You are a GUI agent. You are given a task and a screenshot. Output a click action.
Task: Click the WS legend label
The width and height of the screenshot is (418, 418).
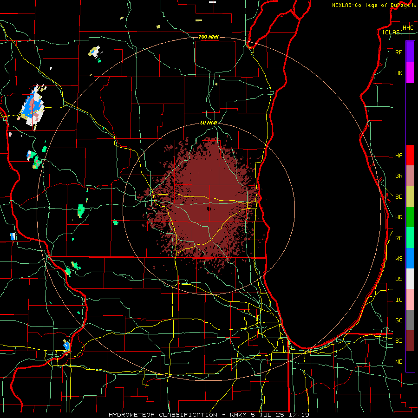tap(399, 259)
